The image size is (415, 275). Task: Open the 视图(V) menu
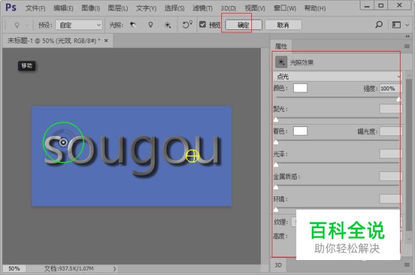click(x=255, y=8)
